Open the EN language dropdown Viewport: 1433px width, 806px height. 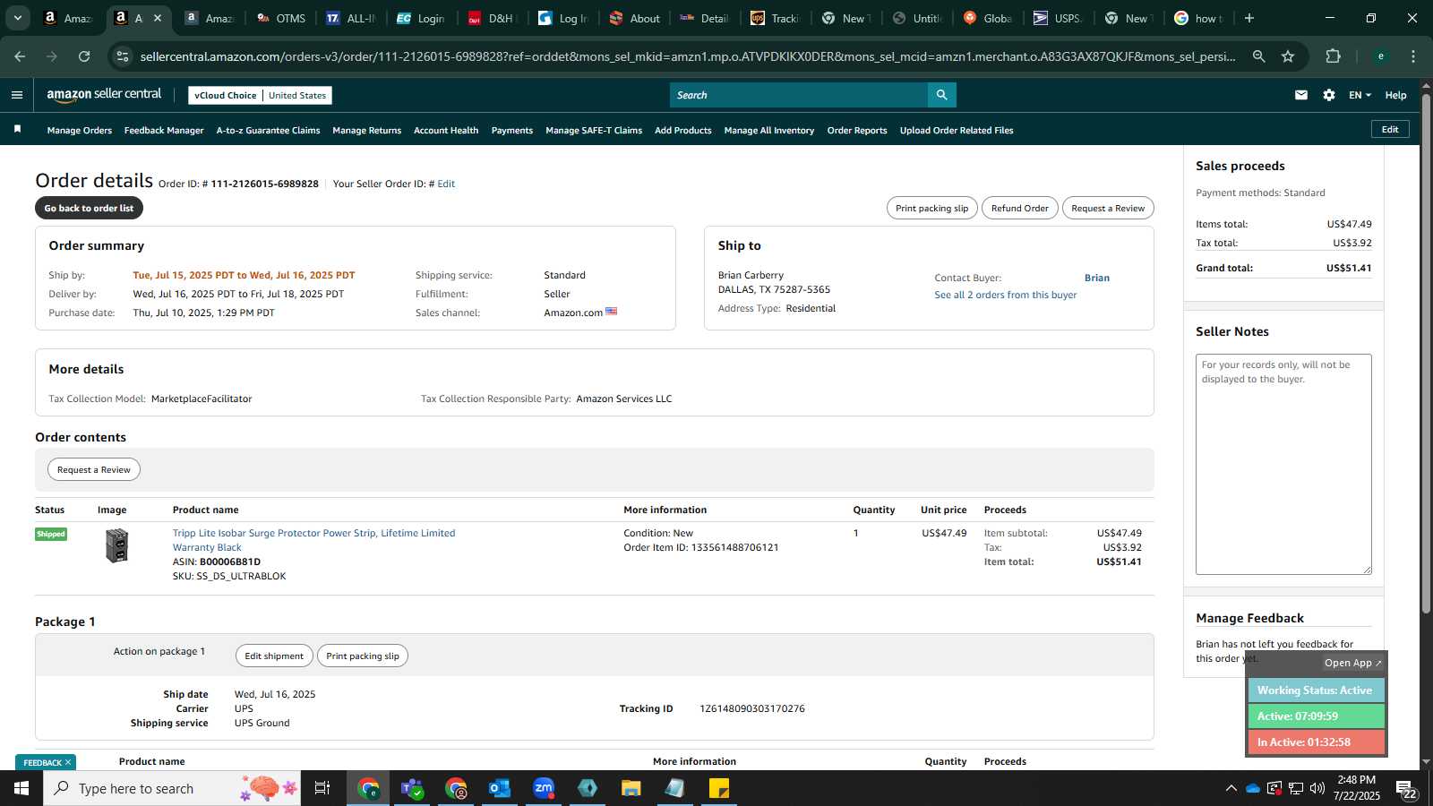(x=1360, y=95)
